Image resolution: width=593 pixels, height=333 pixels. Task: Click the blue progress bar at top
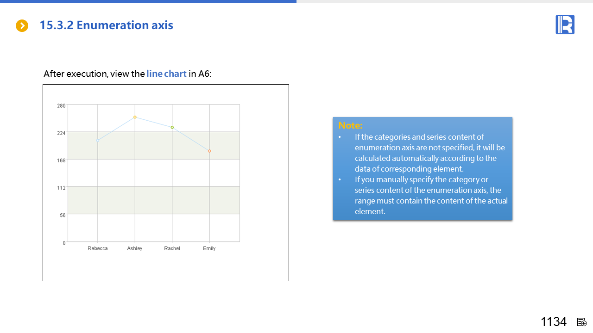coord(148,1)
